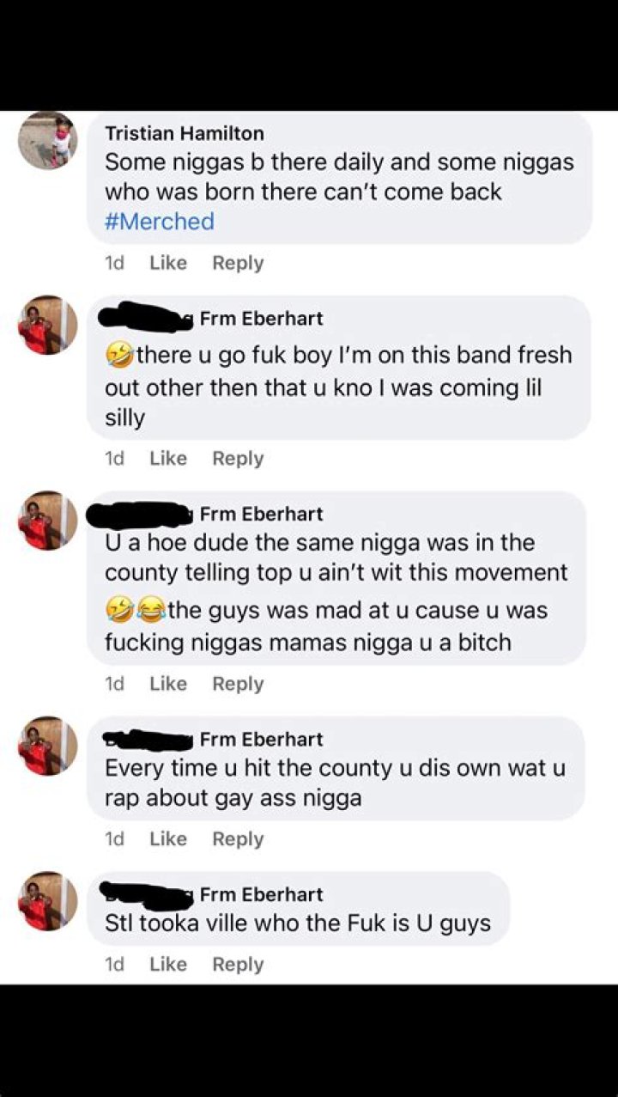Click the laughing emoji in 'there u go' comment

(119, 354)
